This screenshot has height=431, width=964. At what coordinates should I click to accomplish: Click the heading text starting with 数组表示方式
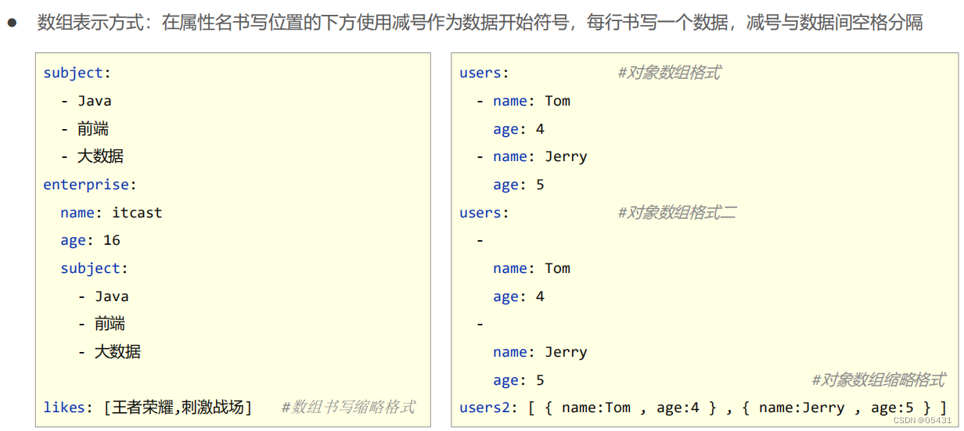[480, 23]
